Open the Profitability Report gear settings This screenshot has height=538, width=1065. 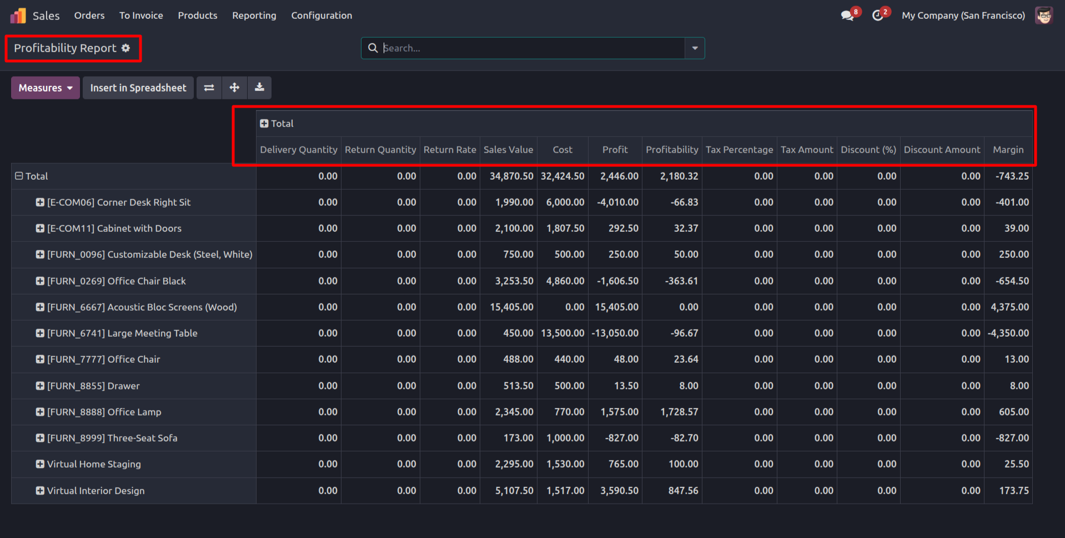tap(126, 48)
